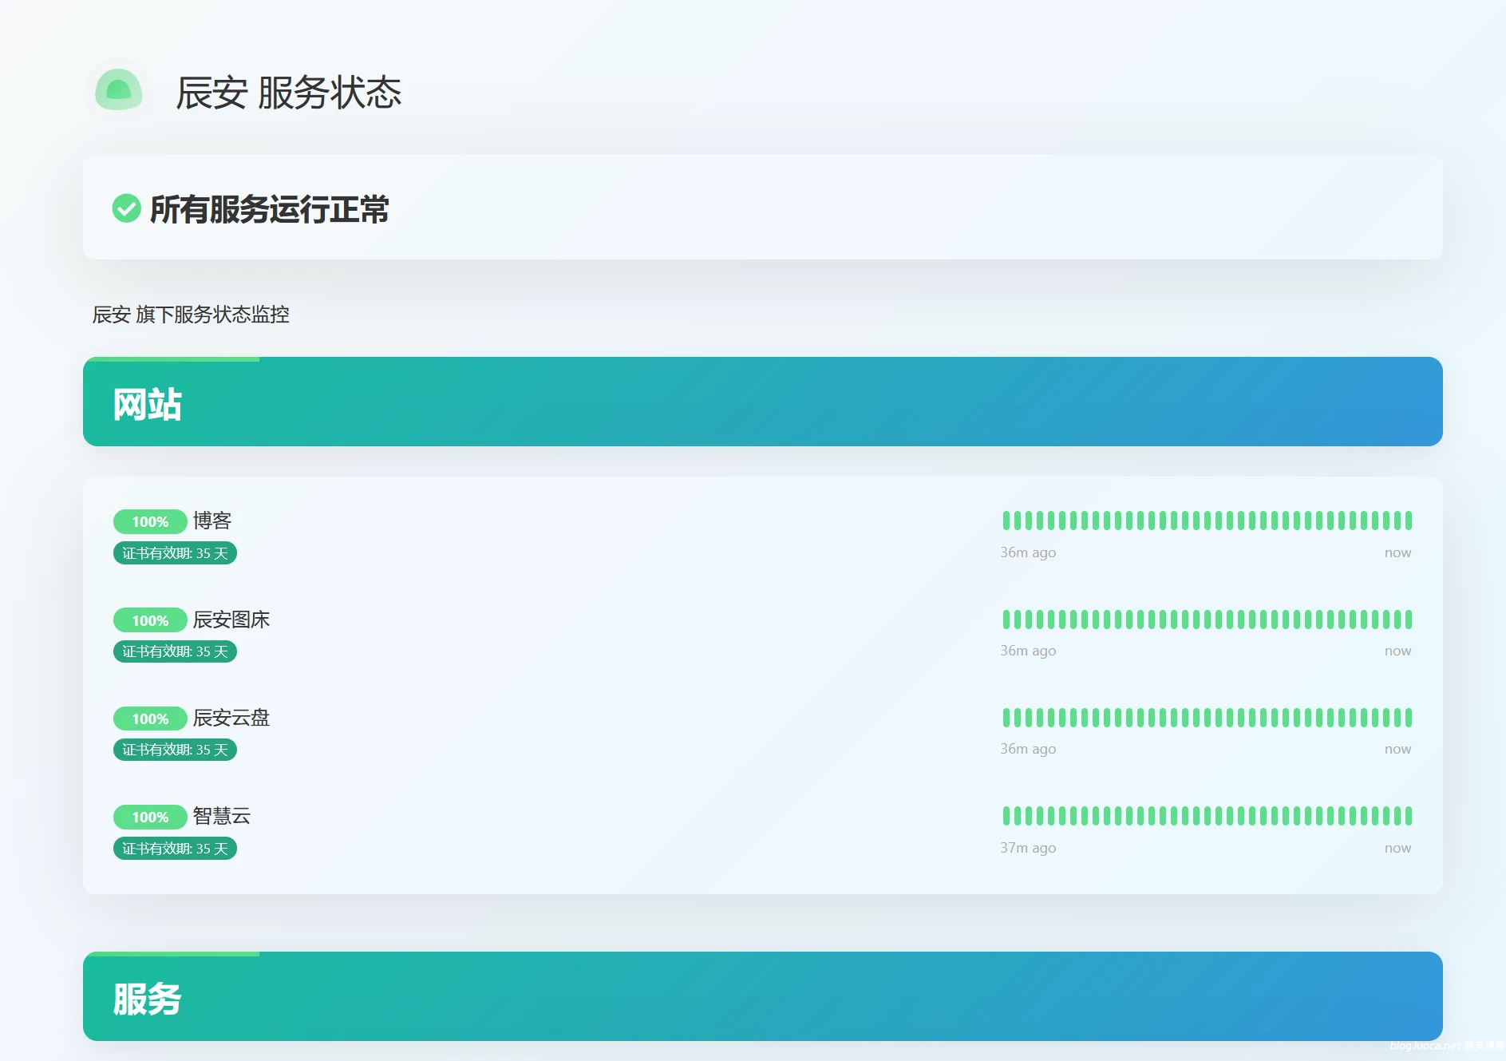Click the 博客 heartbeat status bar
Viewport: 1506px width, 1061px height.
coord(1207,521)
